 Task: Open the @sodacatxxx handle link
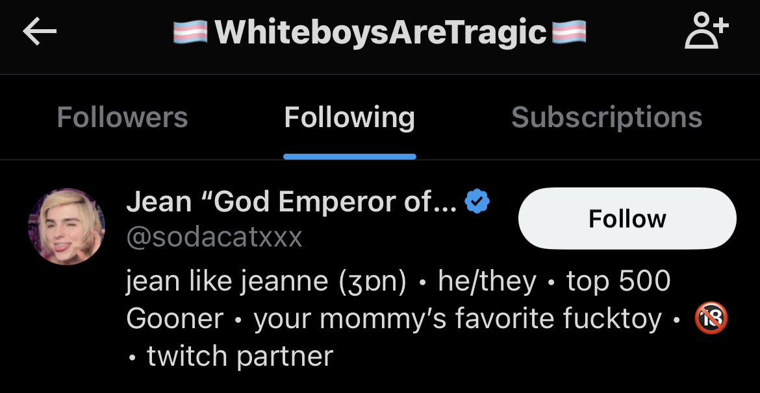point(214,237)
